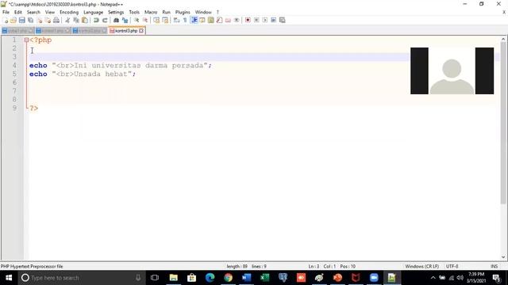The width and height of the screenshot is (508, 285).
Task: Click the Close All toolbar icon
Action: (48, 20)
